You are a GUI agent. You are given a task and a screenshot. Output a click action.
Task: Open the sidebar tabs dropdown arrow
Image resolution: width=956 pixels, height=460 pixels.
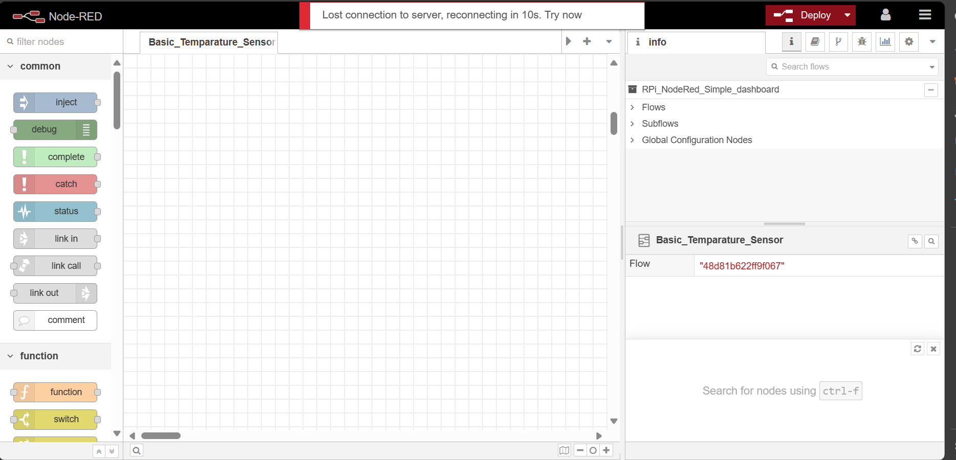932,42
